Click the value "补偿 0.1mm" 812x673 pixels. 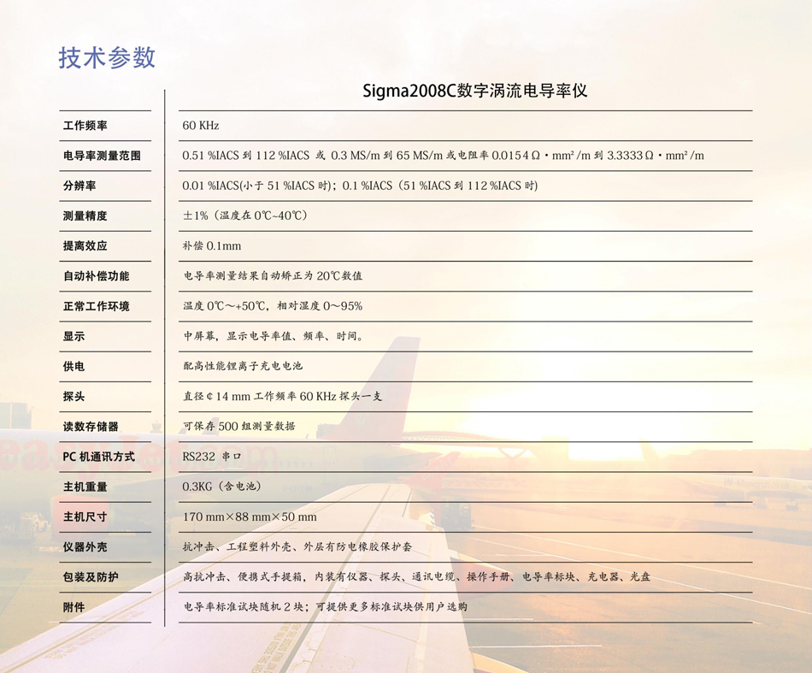point(212,245)
